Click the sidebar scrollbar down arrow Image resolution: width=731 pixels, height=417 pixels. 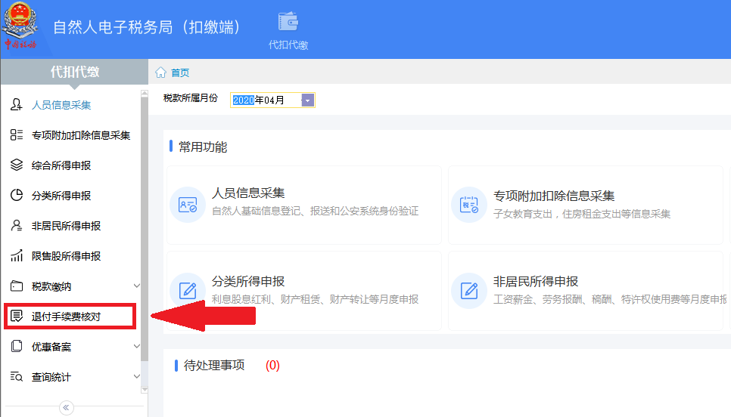(145, 390)
